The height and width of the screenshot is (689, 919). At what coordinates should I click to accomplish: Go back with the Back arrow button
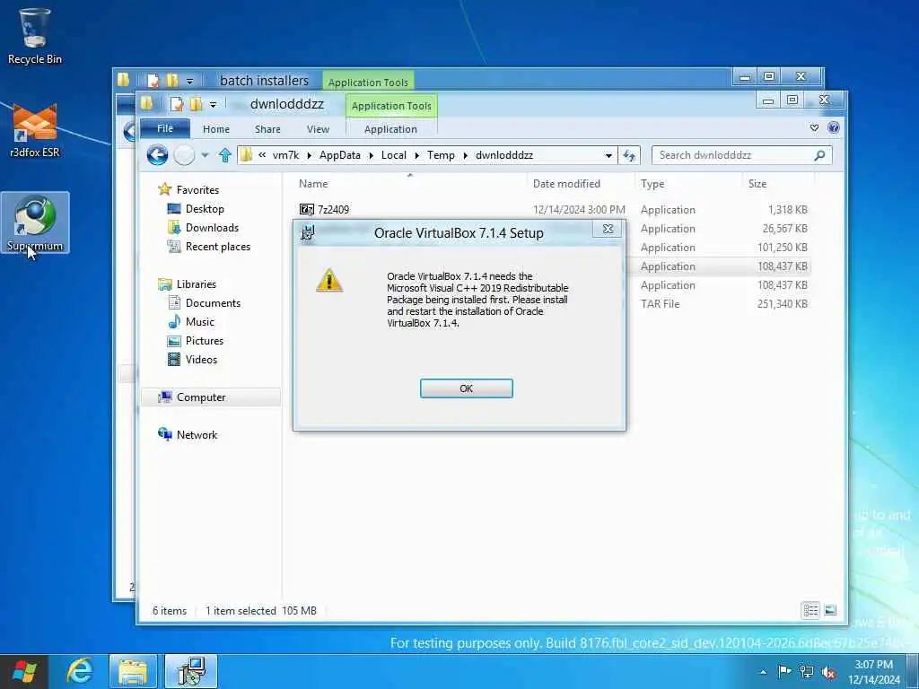(x=157, y=155)
